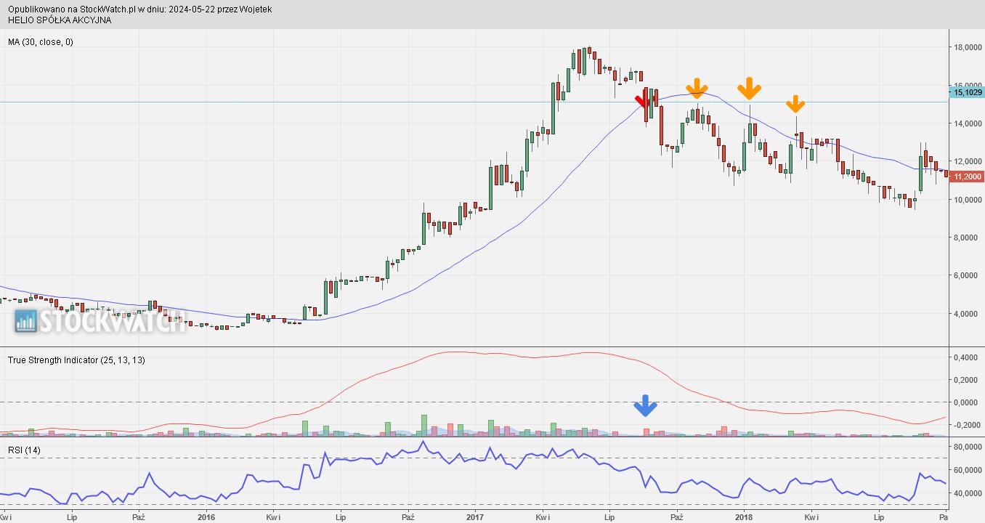
Task: Click the 2017 label on time axis
Action: (x=475, y=518)
